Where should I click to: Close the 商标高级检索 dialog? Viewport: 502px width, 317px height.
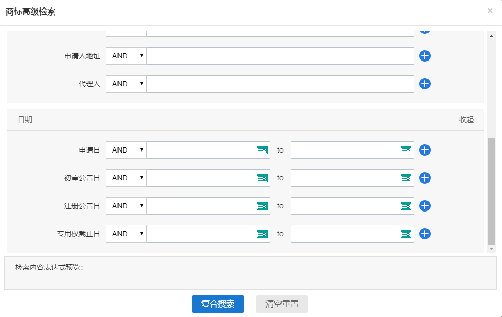coord(490,11)
